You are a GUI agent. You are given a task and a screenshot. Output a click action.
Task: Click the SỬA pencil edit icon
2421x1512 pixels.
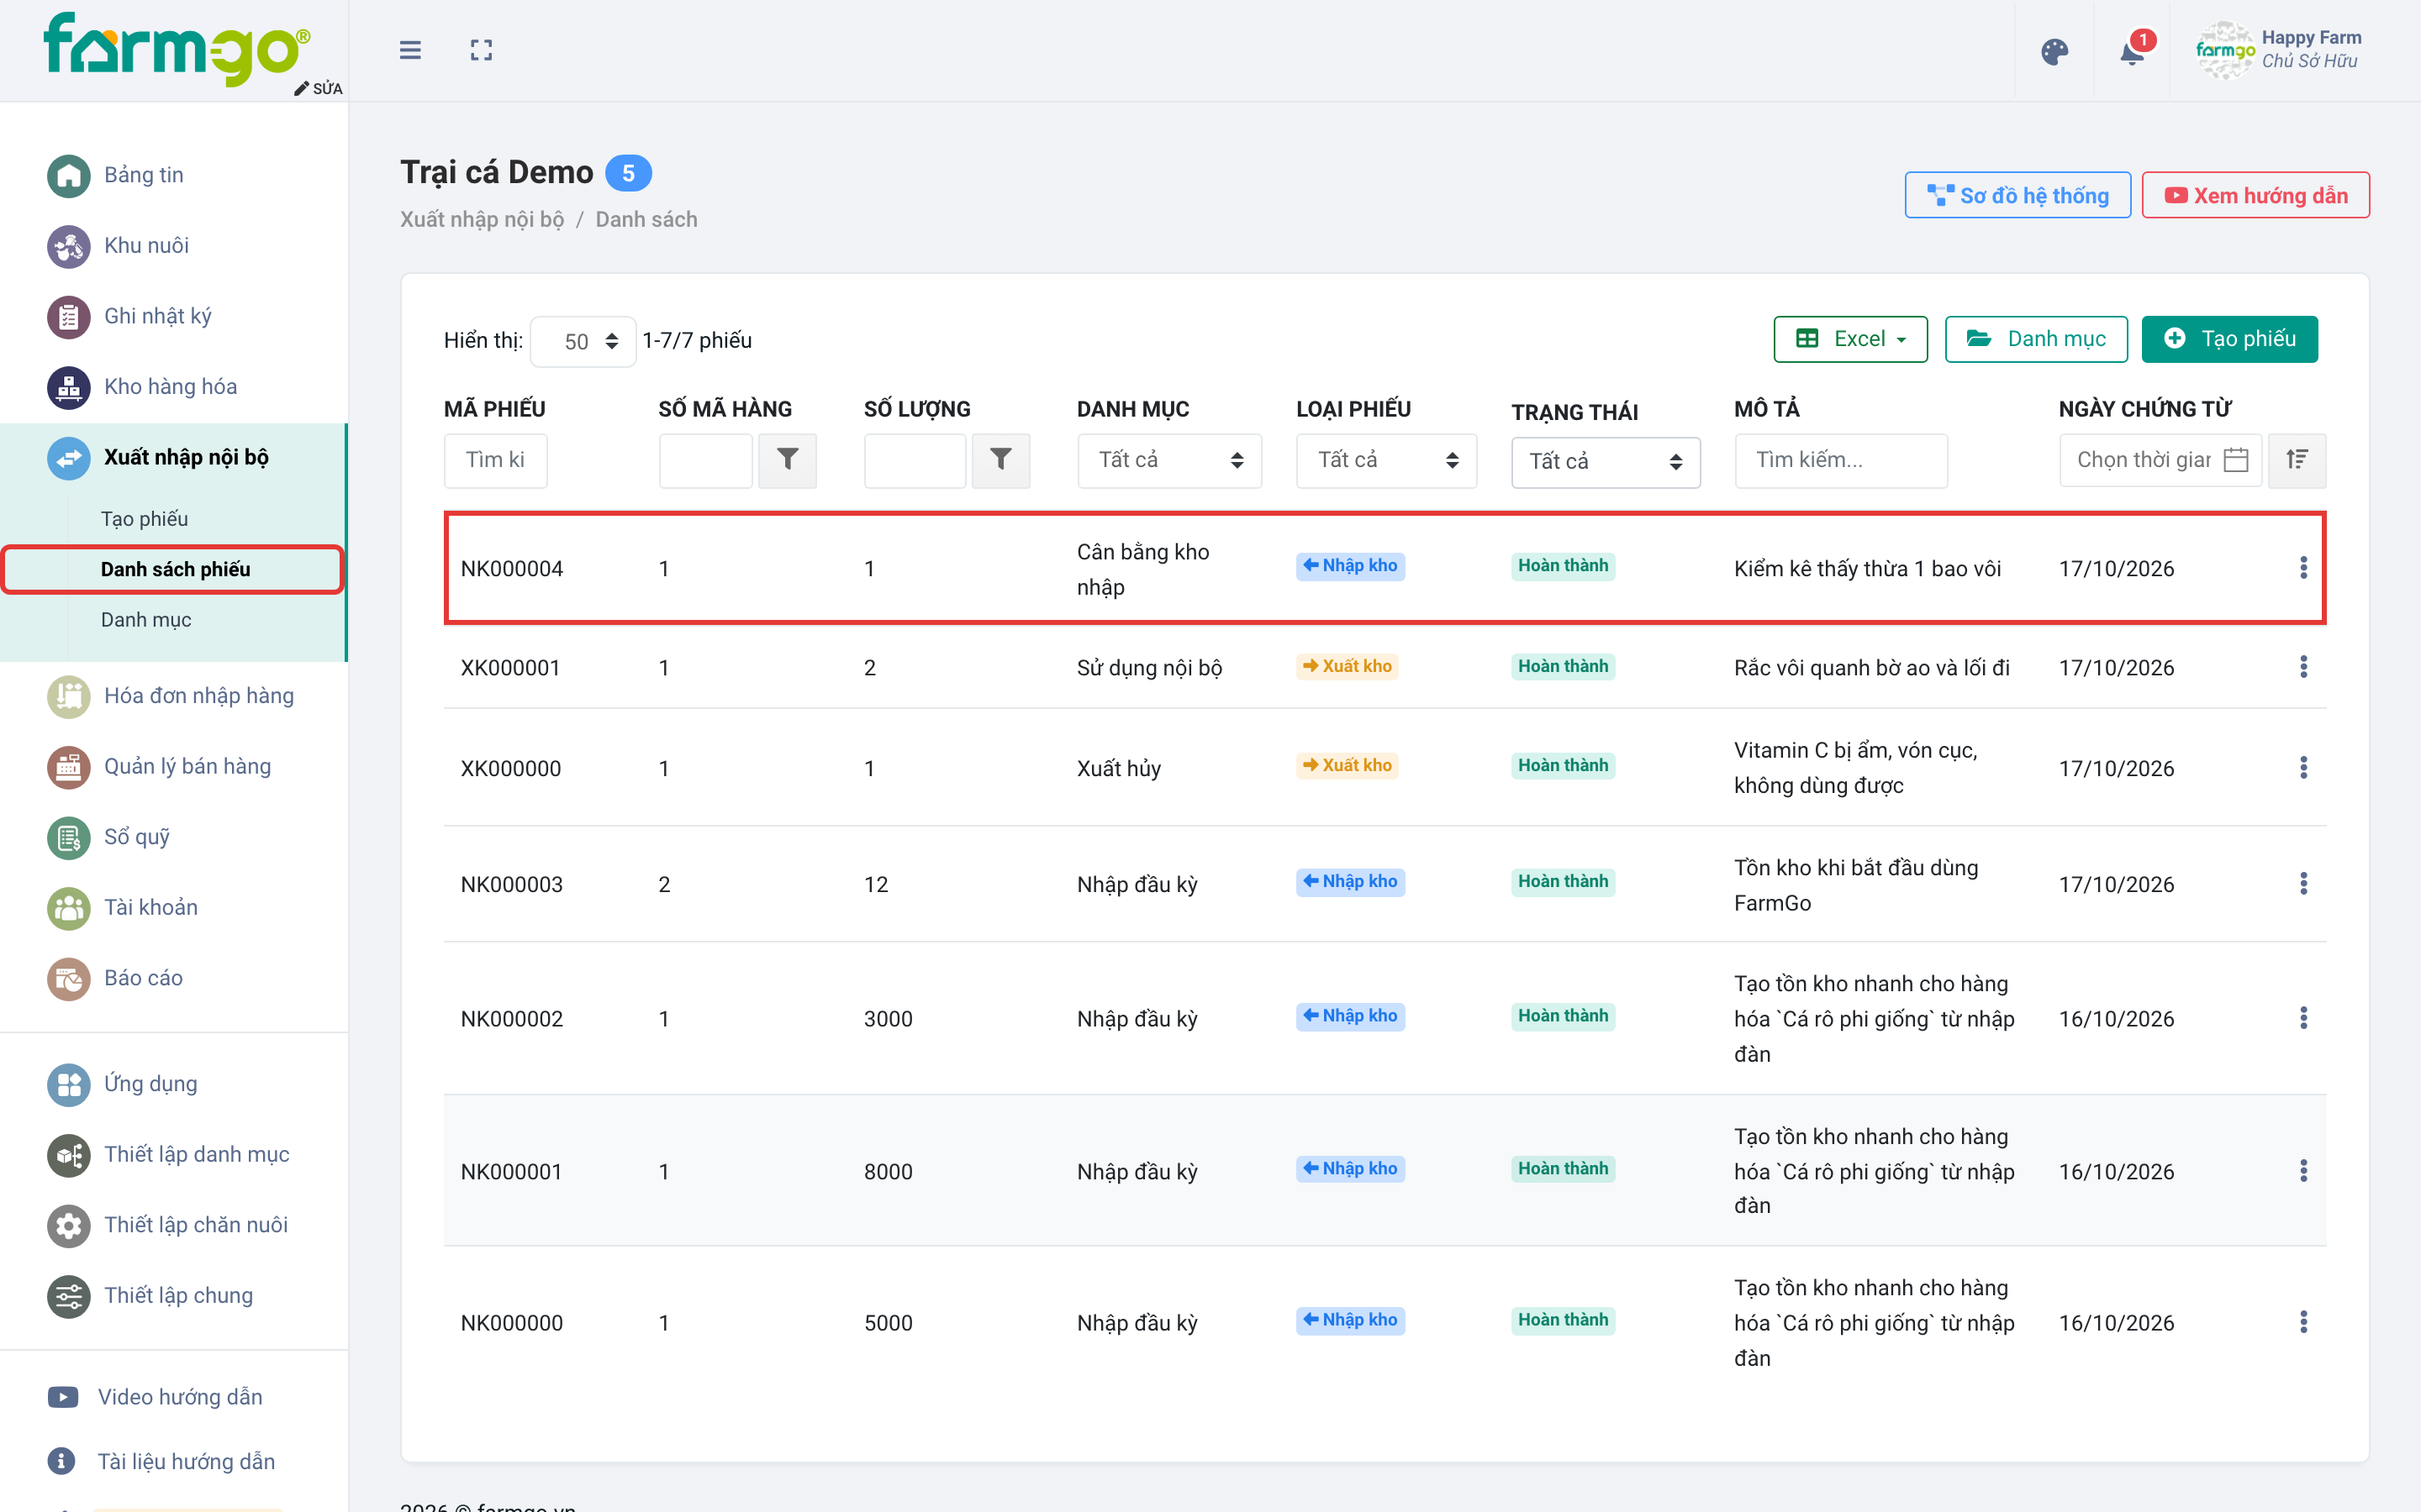318,88
